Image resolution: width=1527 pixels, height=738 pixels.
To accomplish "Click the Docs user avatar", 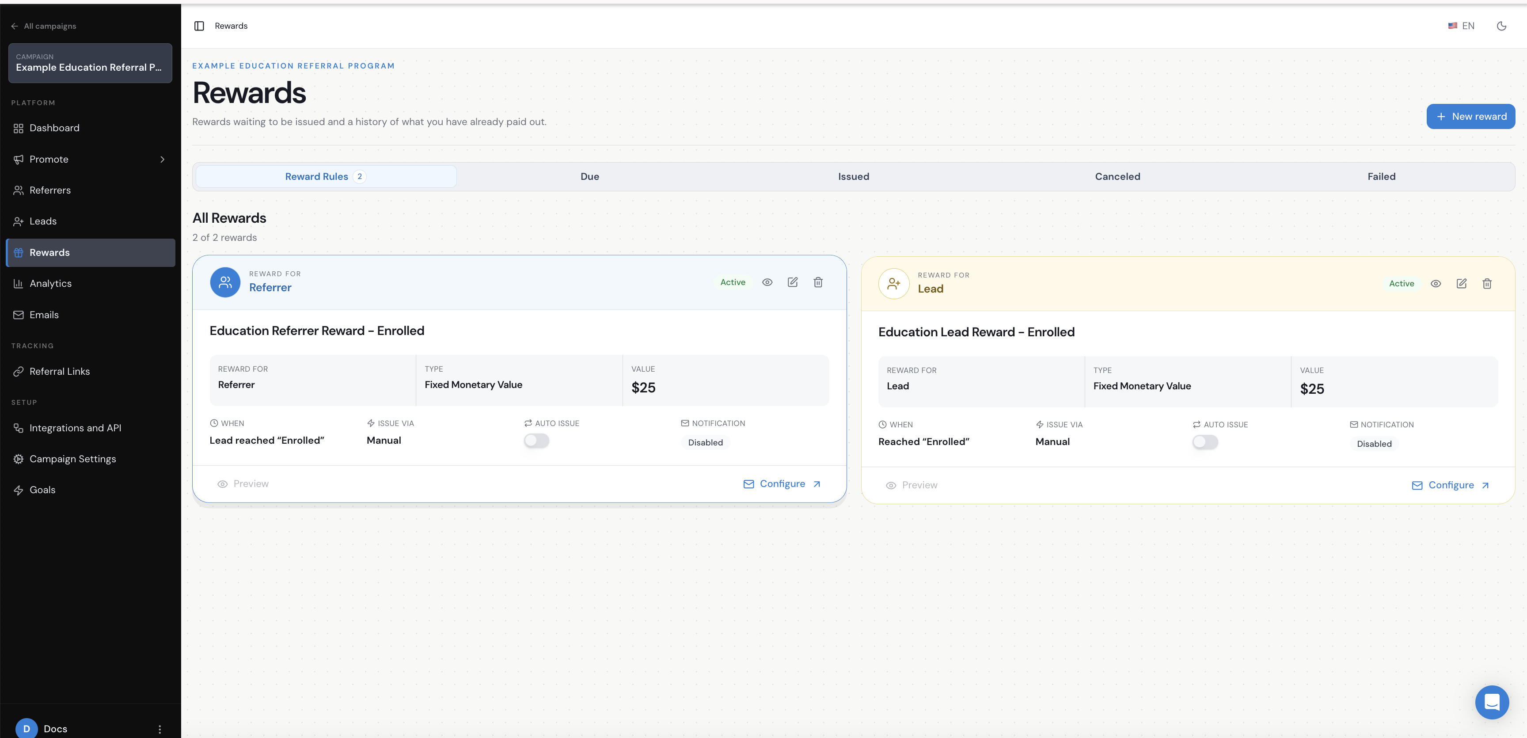I will click(26, 729).
